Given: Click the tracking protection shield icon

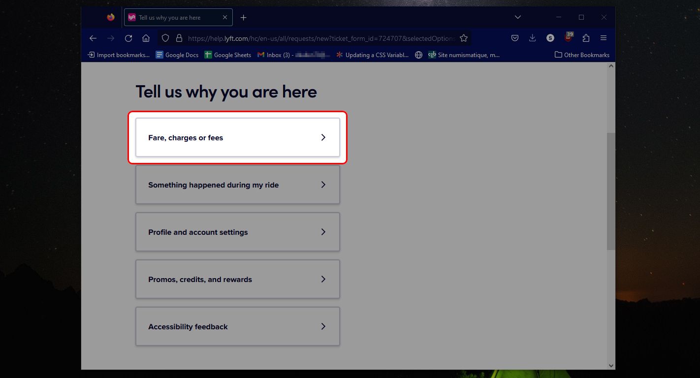Looking at the screenshot, I should [165, 38].
